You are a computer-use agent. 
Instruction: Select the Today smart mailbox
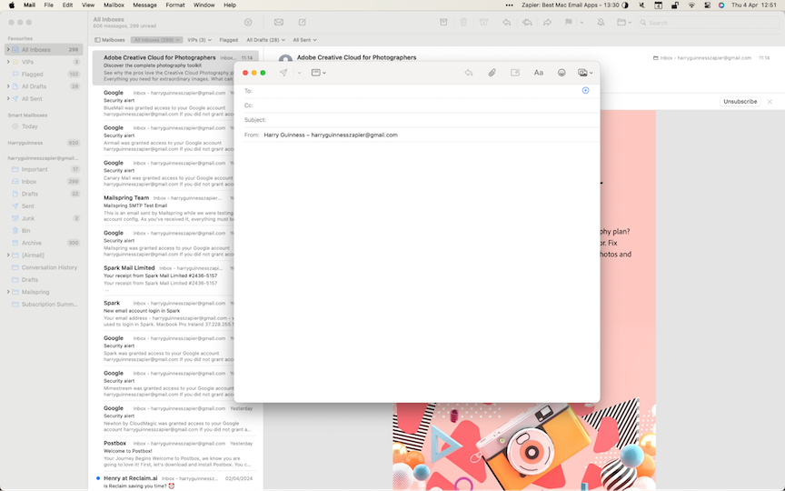[44, 126]
